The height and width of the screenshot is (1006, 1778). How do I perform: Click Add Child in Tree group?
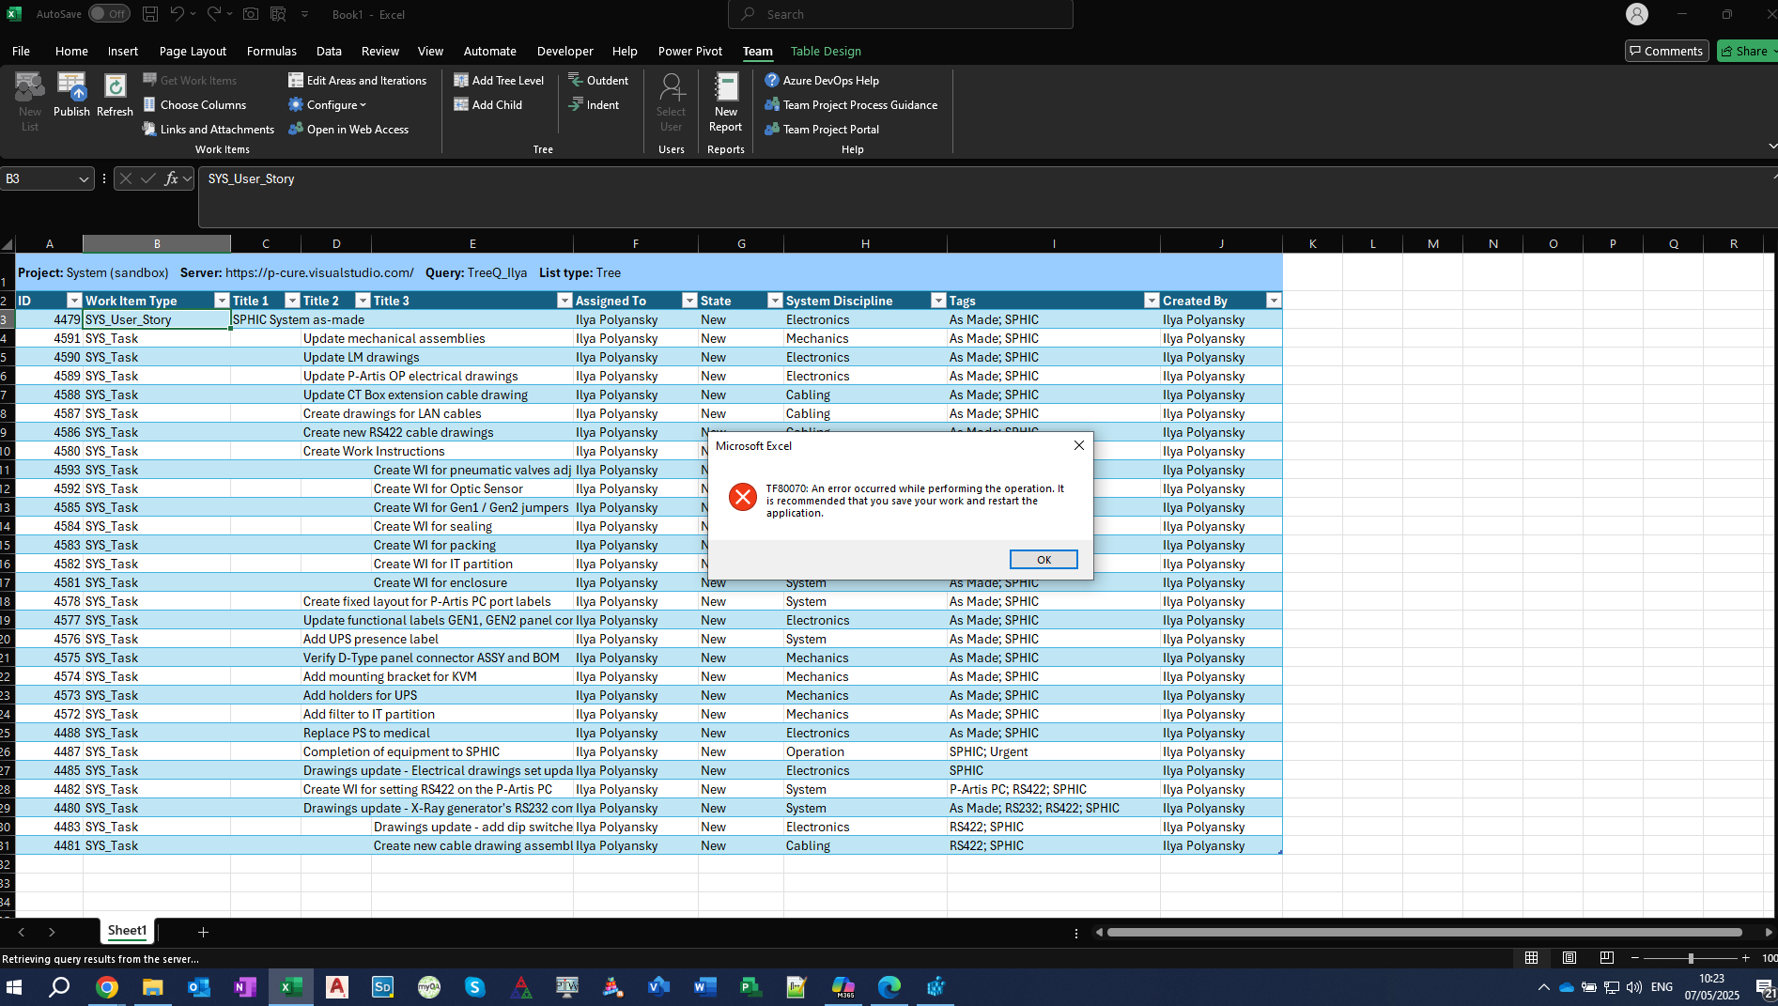487,105
